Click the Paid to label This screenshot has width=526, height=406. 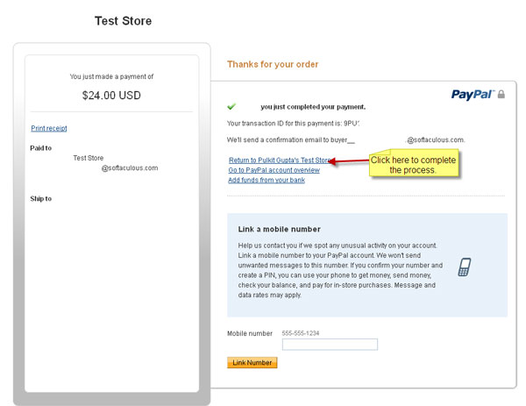click(x=41, y=148)
